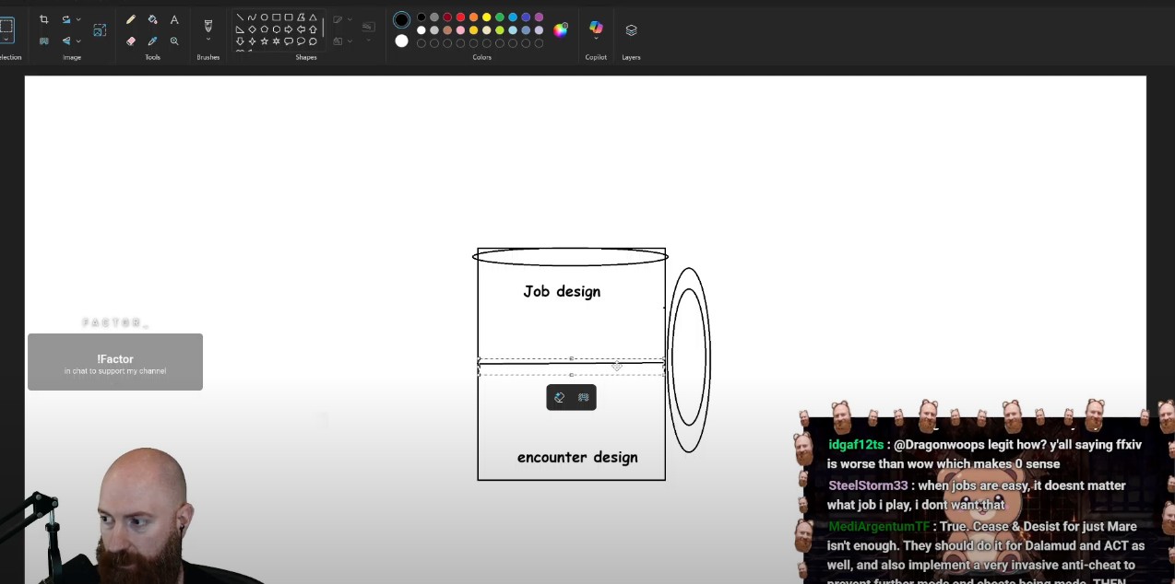
Task: Pick the purple color swatch
Action: pyautogui.click(x=539, y=18)
